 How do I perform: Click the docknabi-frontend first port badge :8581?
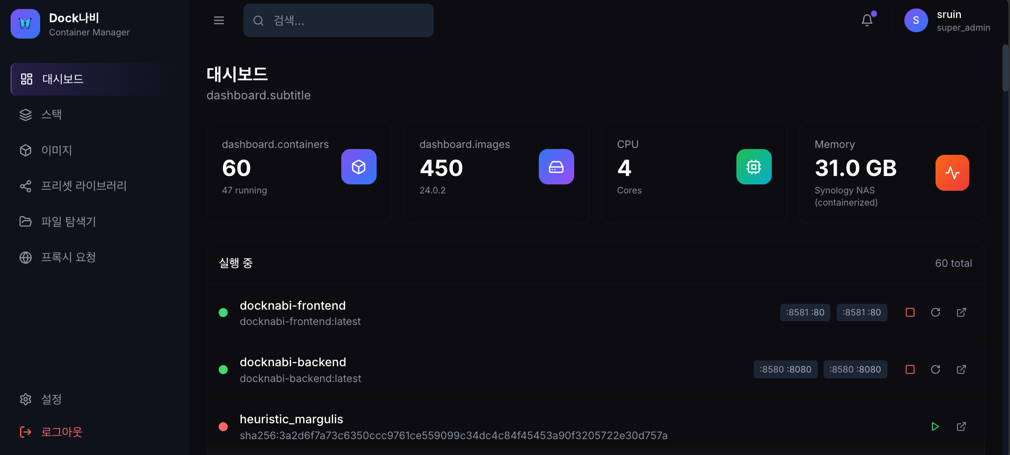pyautogui.click(x=805, y=312)
